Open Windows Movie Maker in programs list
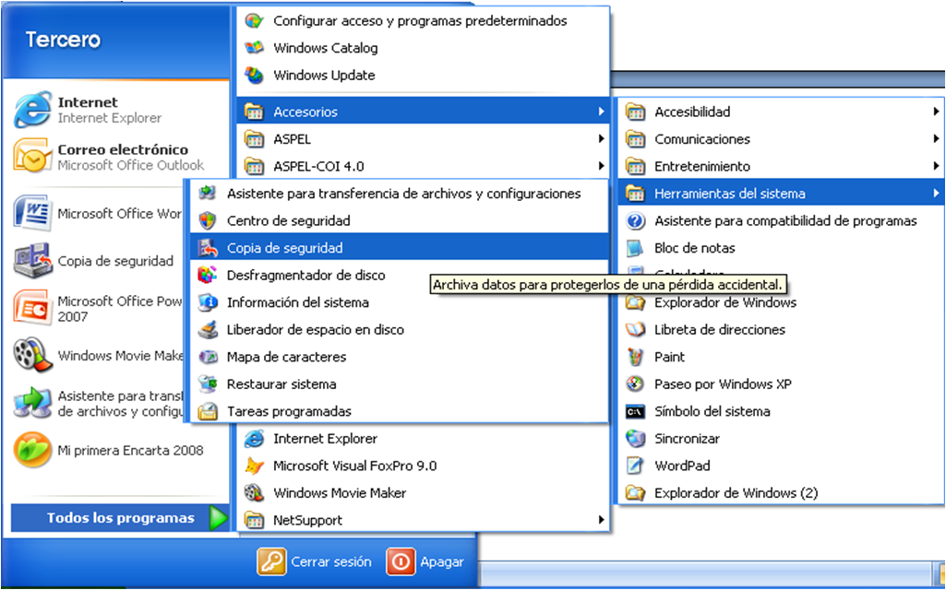Screen dimensions: 946x590 tap(423, 493)
